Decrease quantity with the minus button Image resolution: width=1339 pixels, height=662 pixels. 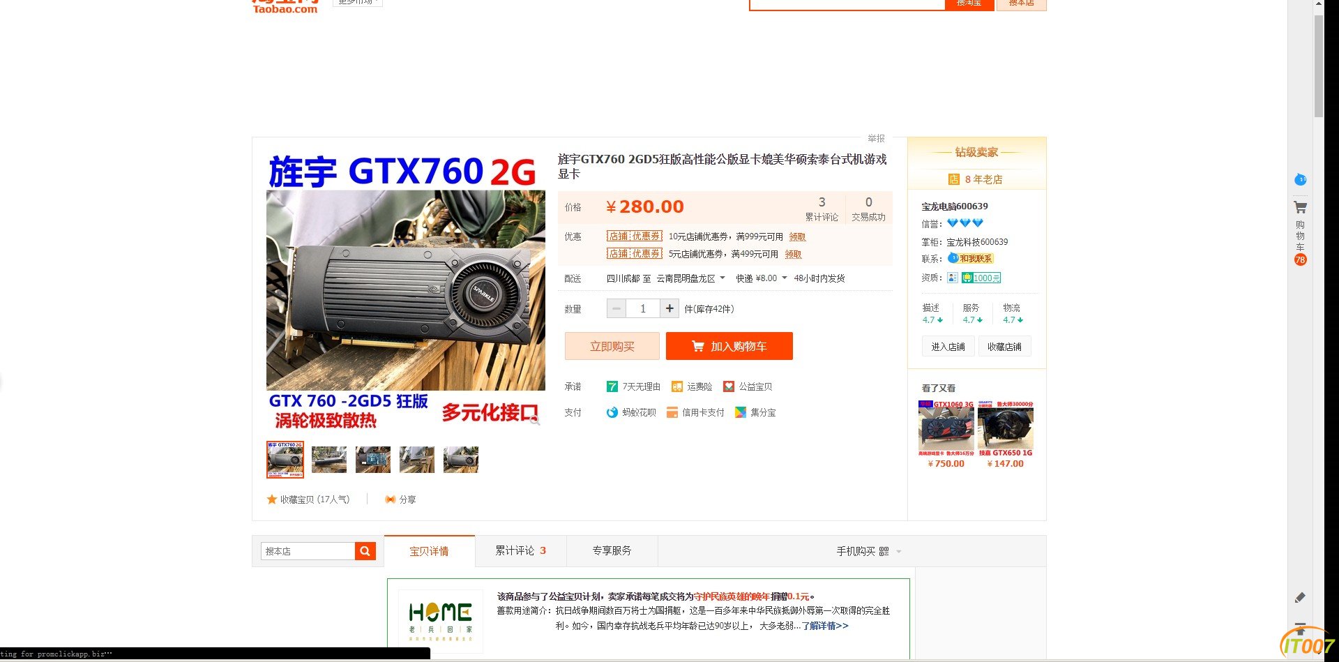click(x=616, y=308)
